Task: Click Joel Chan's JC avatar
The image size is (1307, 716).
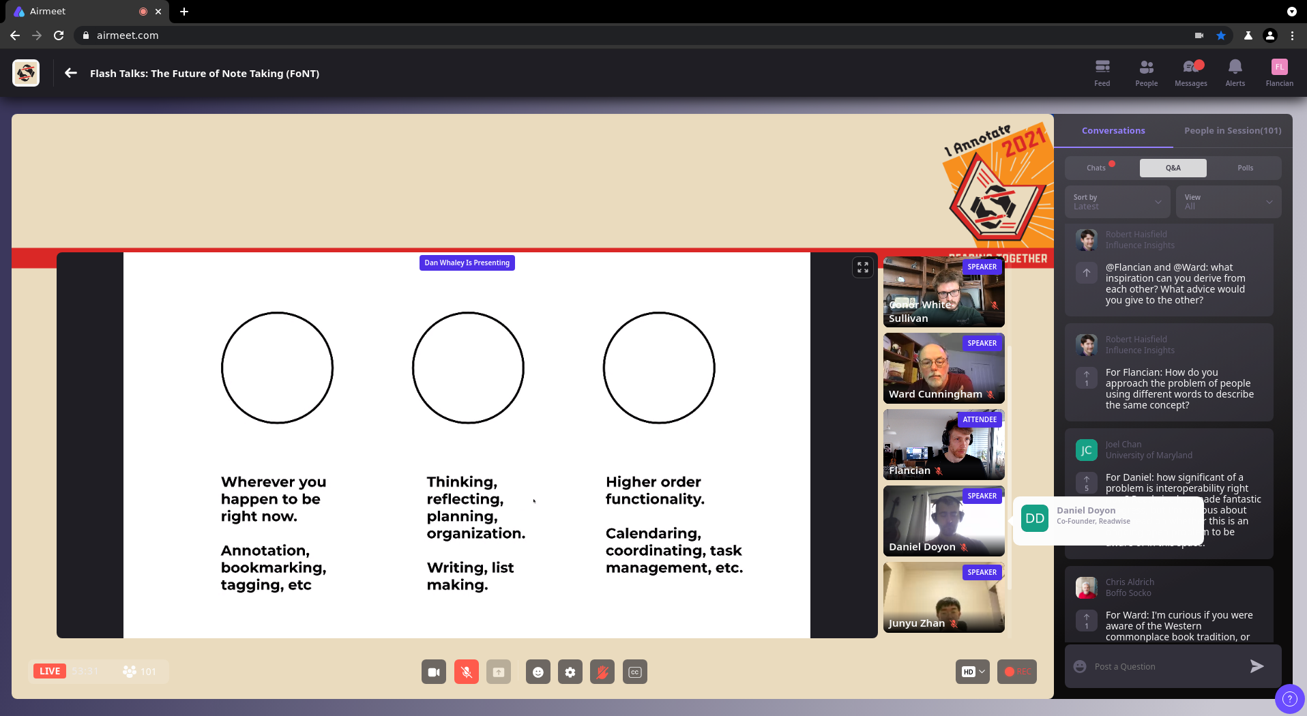Action: pyautogui.click(x=1087, y=450)
